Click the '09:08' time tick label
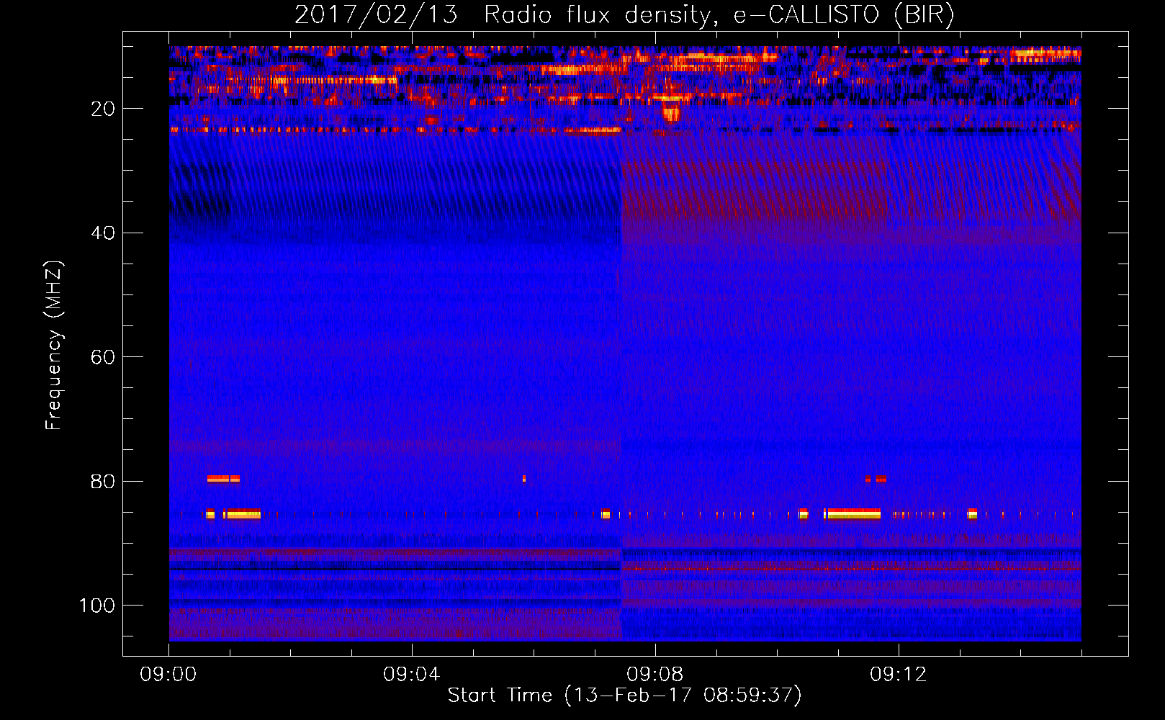1165x720 pixels. pos(655,675)
